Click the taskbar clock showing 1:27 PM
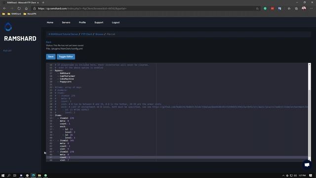The height and width of the screenshot is (178, 316). [x=302, y=176]
